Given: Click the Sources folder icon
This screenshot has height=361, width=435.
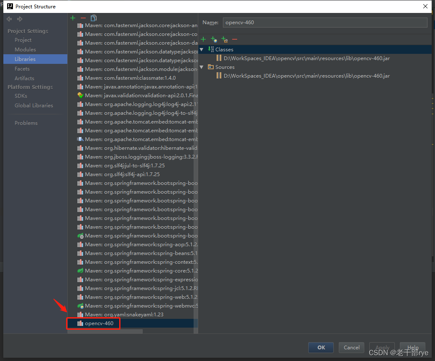Looking at the screenshot, I should (211, 67).
